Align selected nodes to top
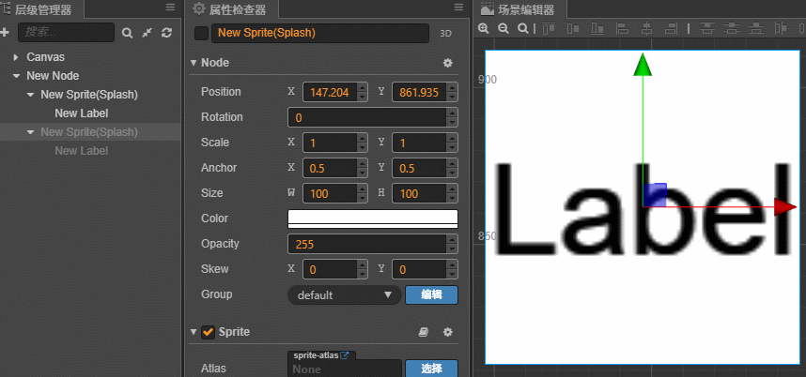This screenshot has height=377, width=806. 549,29
